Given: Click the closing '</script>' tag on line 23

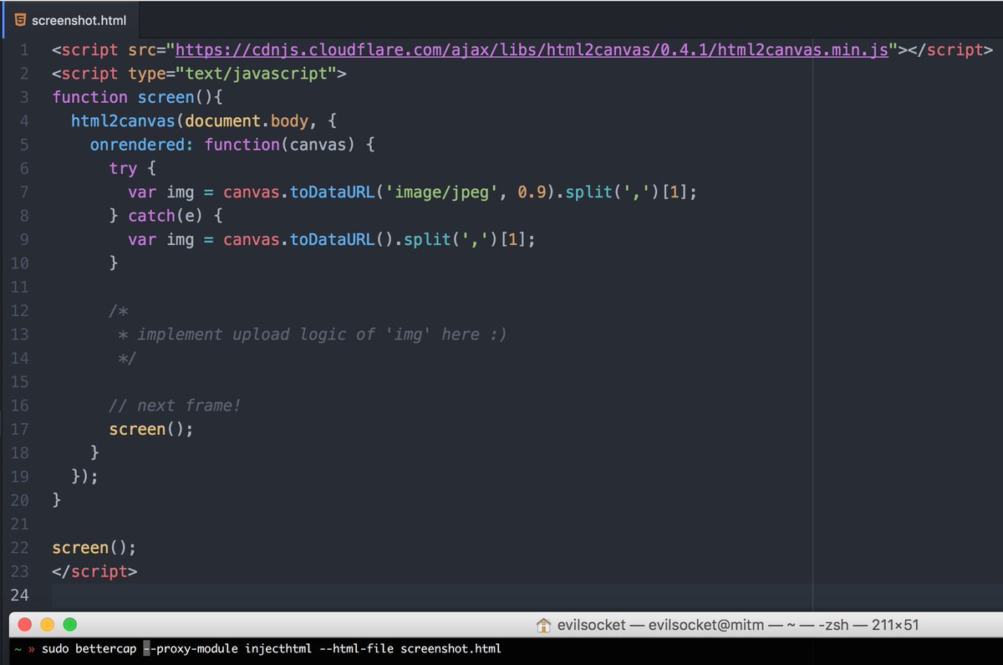Looking at the screenshot, I should (94, 571).
